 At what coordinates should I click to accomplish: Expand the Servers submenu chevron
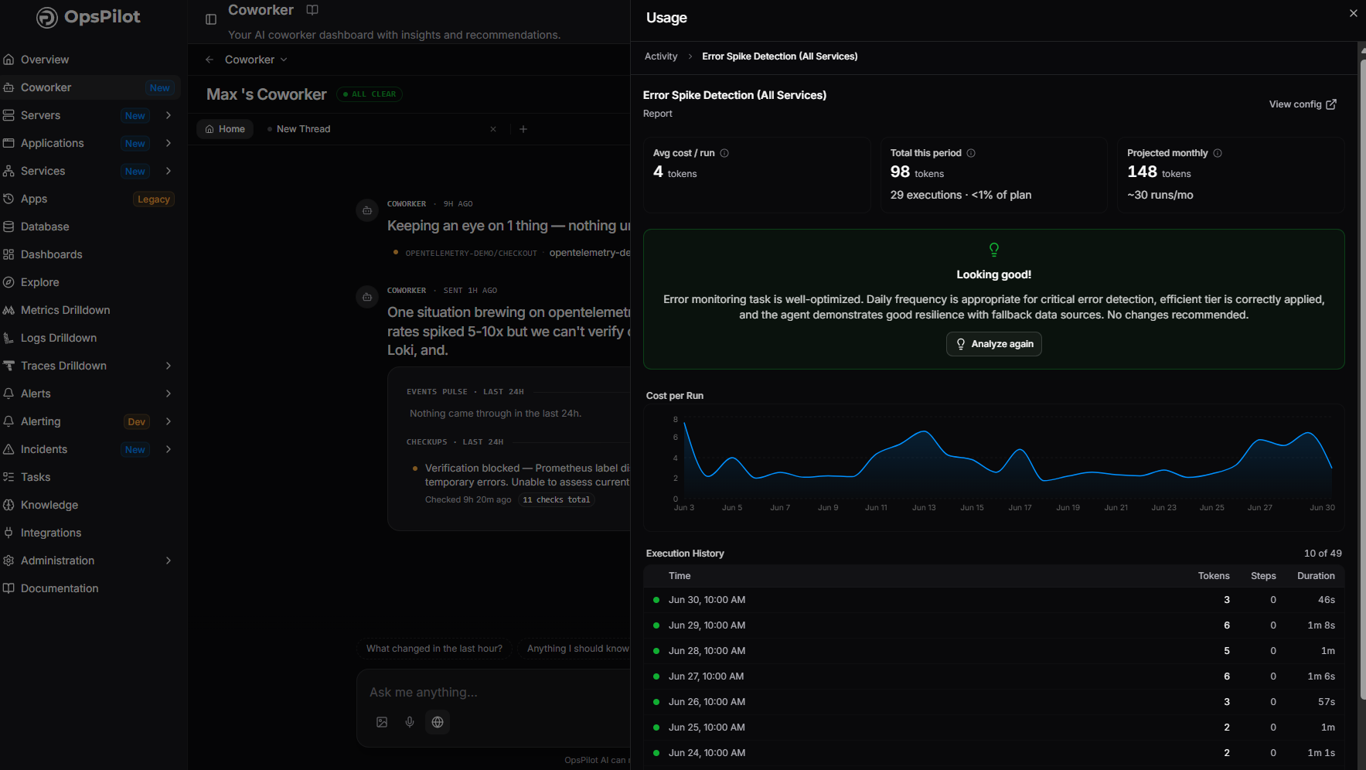point(169,115)
